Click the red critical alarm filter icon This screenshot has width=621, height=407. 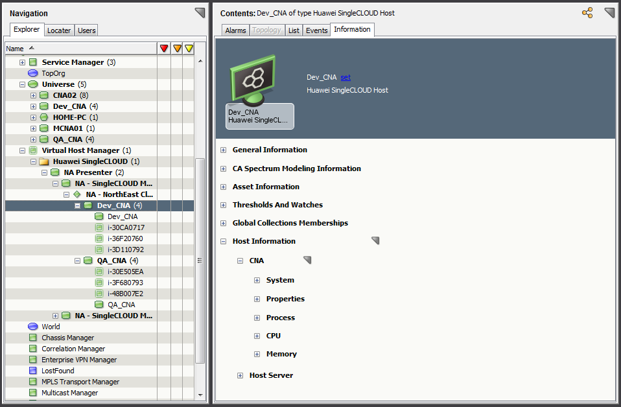tap(164, 49)
